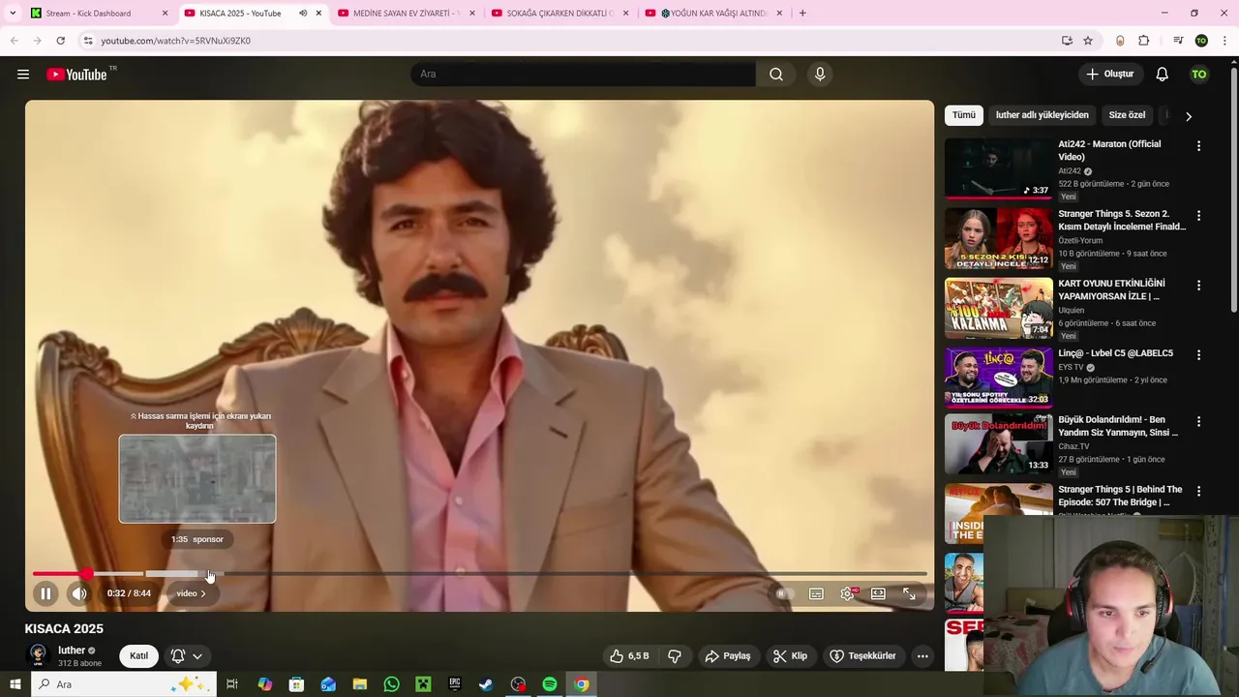Seek on the video progress bar
Image resolution: width=1239 pixels, height=697 pixels.
[479, 574]
